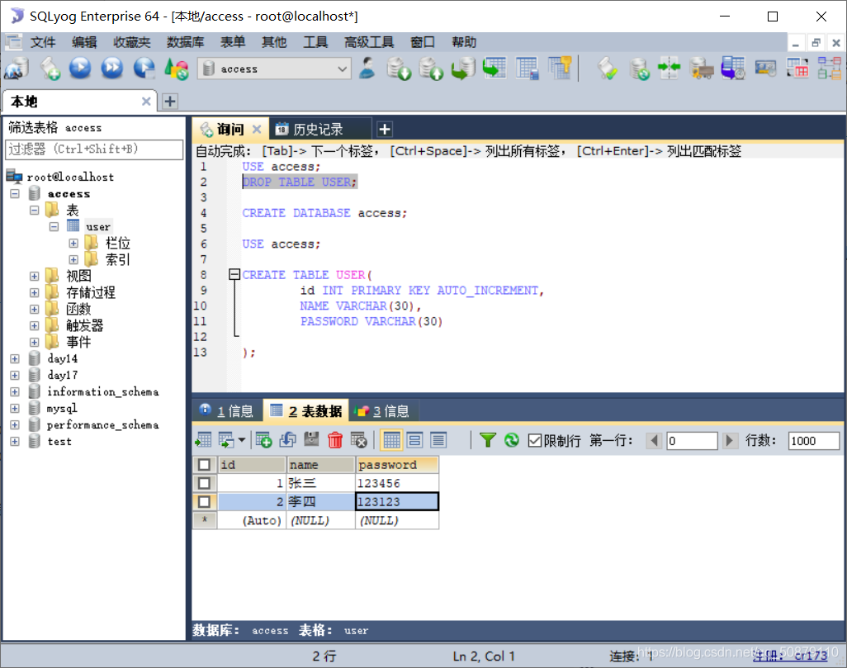Expand the day14 database node
The height and width of the screenshot is (668, 847).
15,358
